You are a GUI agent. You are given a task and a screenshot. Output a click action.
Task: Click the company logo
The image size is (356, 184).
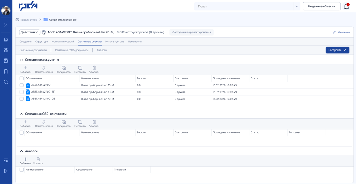coord(28,6)
